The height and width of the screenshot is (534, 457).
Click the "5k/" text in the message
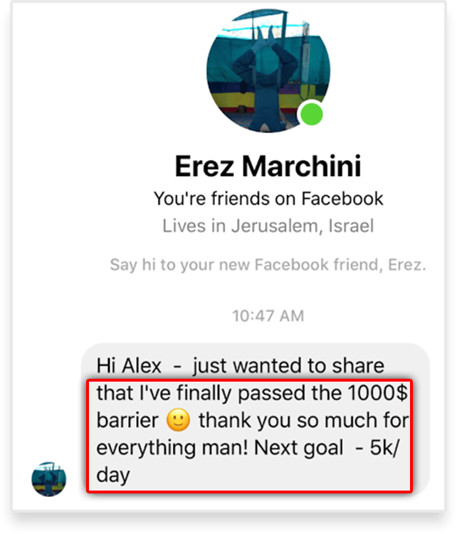pos(384,448)
